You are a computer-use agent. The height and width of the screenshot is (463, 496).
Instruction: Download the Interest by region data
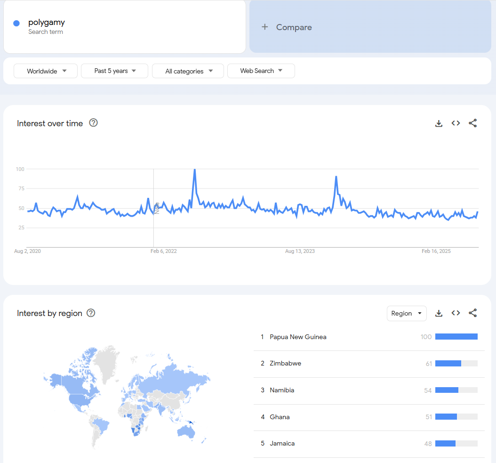coord(439,313)
